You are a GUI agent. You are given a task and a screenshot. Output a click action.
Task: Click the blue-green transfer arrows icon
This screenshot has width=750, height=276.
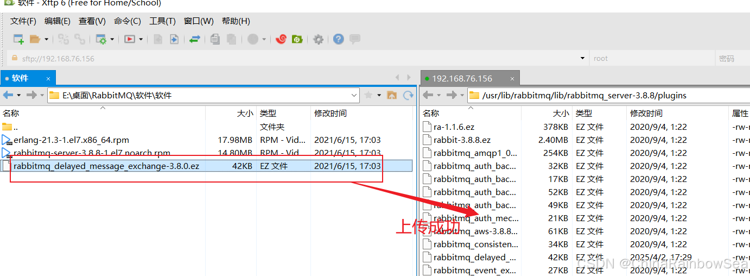[194, 39]
